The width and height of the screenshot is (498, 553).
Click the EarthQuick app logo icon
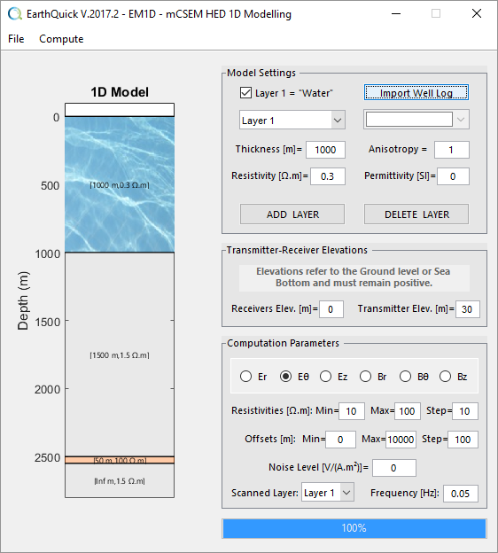(15, 14)
